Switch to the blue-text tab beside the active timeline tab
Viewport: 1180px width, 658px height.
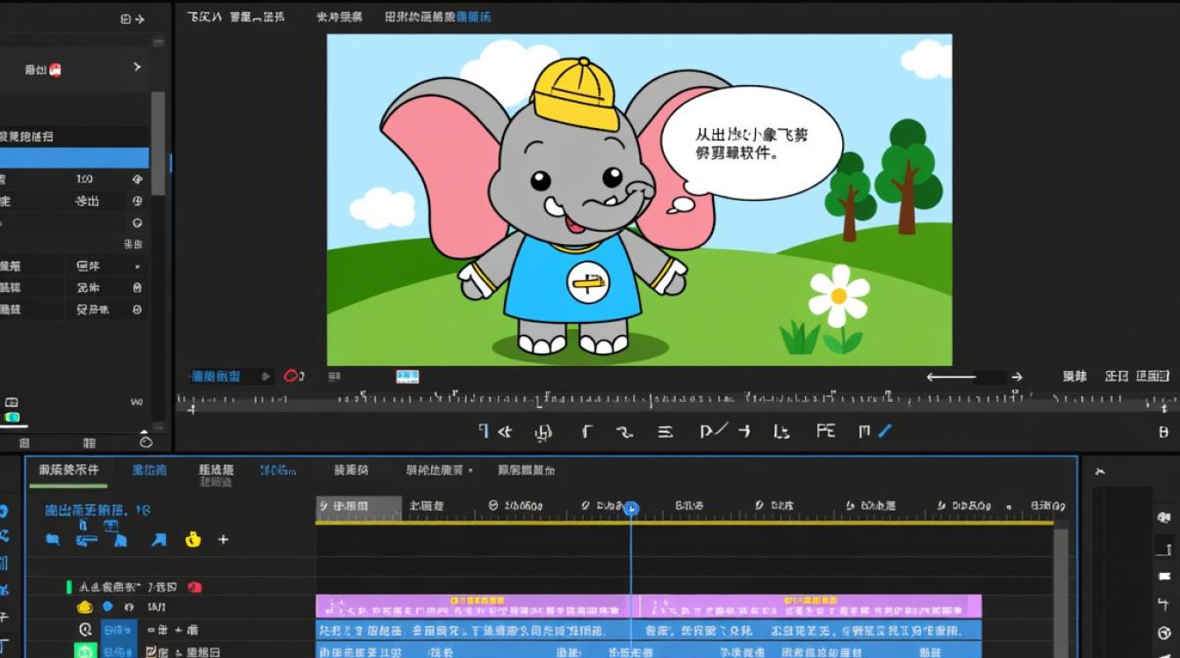click(x=149, y=470)
